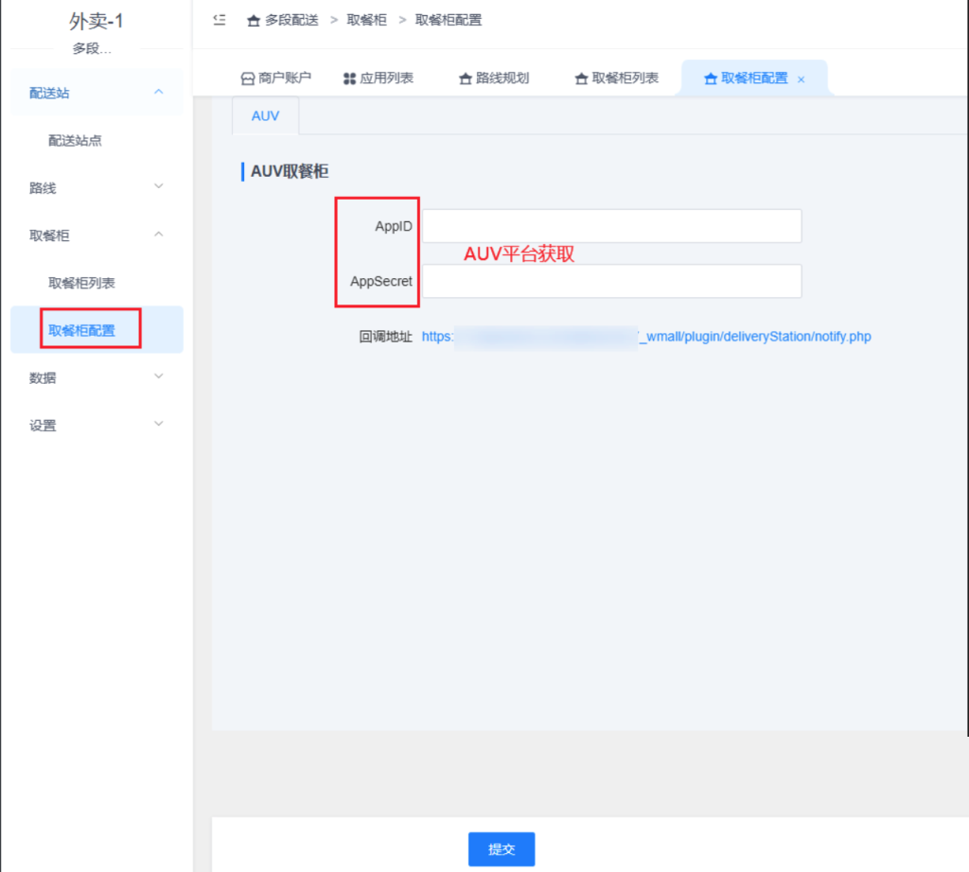Open 配送站点 in the sidebar

[75, 140]
